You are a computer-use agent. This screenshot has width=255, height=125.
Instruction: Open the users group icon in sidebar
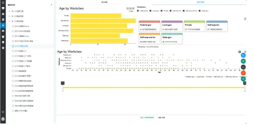point(3,37)
